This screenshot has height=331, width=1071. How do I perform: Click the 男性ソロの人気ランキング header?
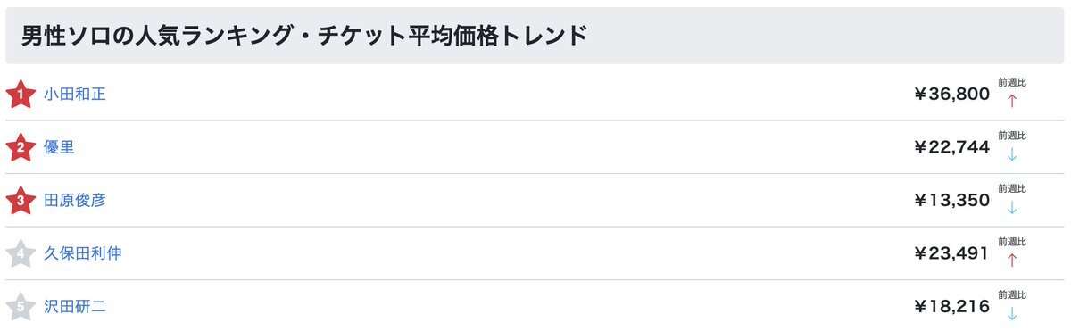[304, 36]
